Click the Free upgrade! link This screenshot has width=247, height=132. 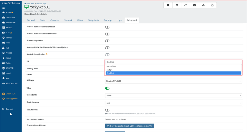point(10,99)
